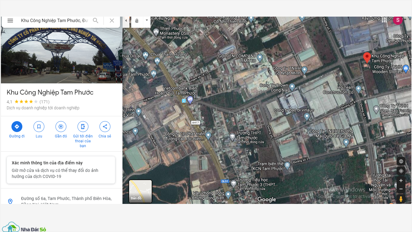Image resolution: width=412 pixels, height=232 pixels.
Task: Click Công Ty TNHH Shen Bao Furniture pin
Action: 376,109
